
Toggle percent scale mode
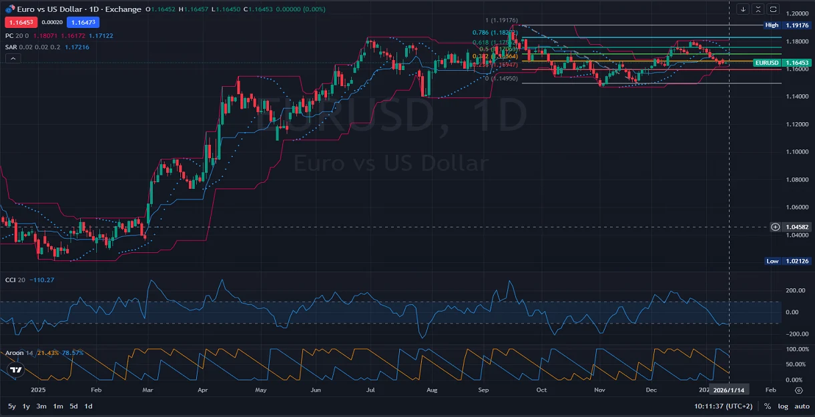pos(768,406)
